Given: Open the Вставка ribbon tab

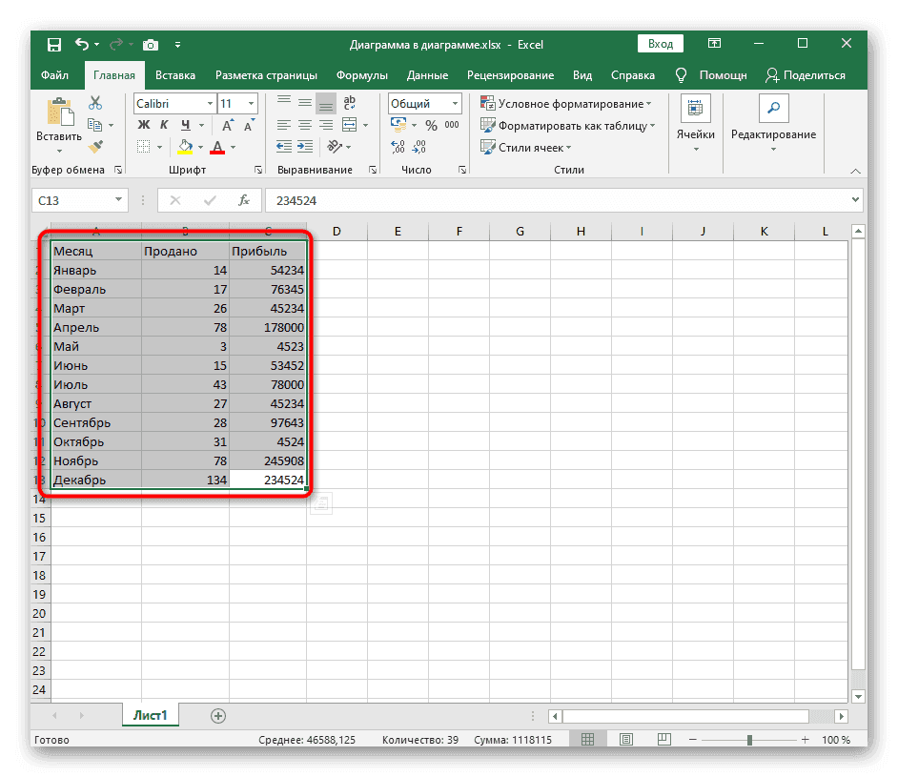Looking at the screenshot, I should tap(175, 75).
